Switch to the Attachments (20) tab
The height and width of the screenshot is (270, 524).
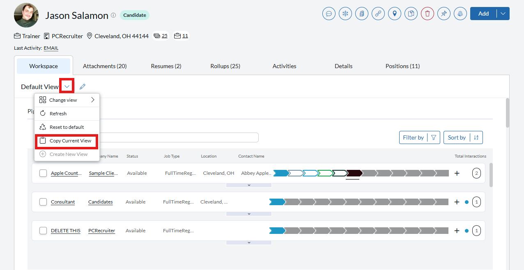(x=105, y=66)
